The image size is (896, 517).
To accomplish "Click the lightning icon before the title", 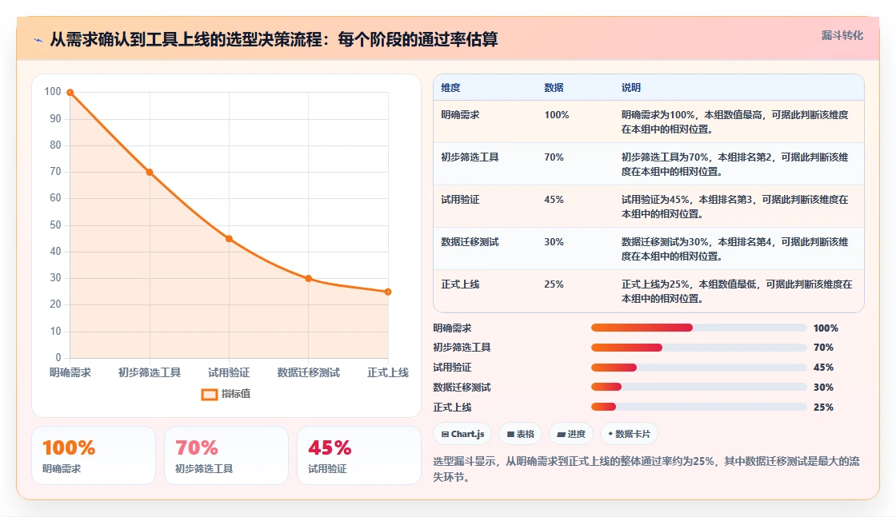I will (x=38, y=40).
